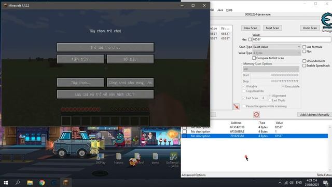Toggle the Hex checkbox
The width and height of the screenshot is (332, 187).
tap(250, 39)
